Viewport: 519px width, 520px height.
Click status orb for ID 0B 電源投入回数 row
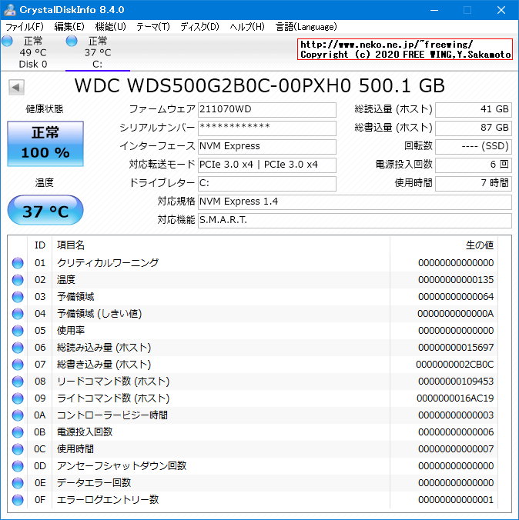pos(18,432)
